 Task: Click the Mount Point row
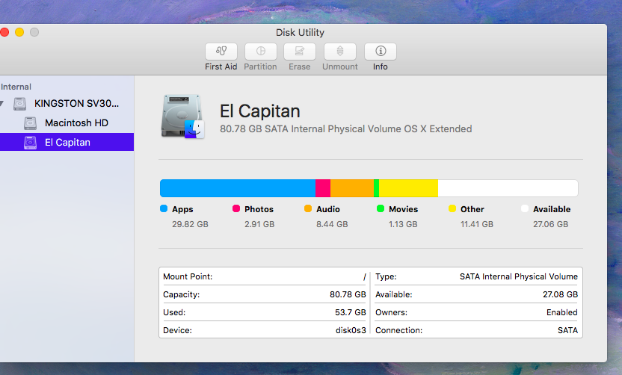pyautogui.click(x=265, y=276)
